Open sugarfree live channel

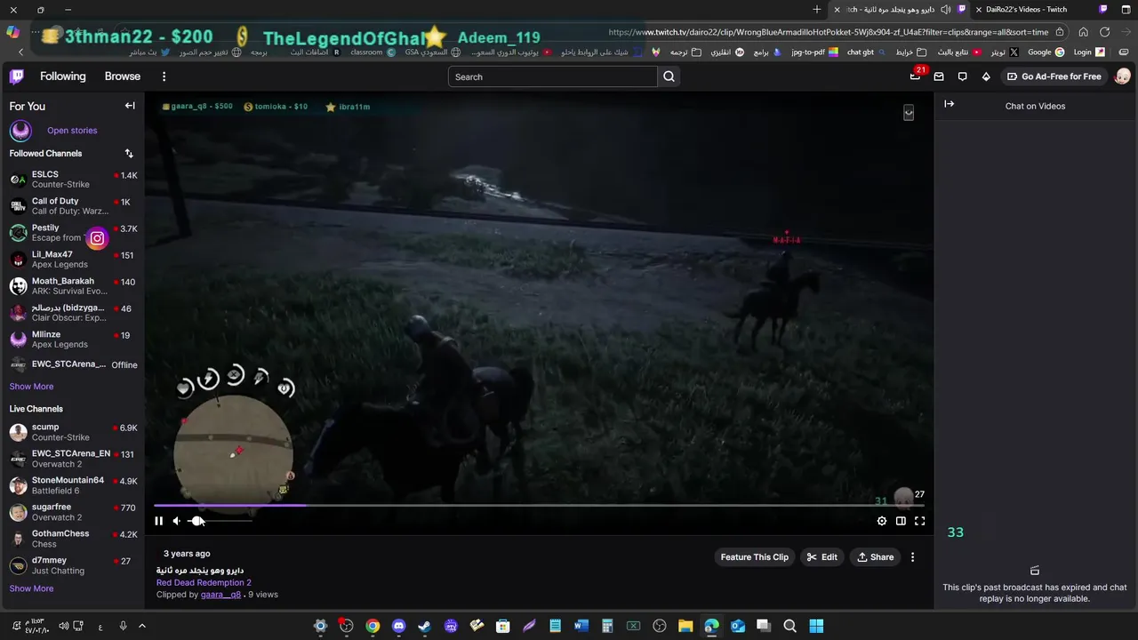click(73, 512)
